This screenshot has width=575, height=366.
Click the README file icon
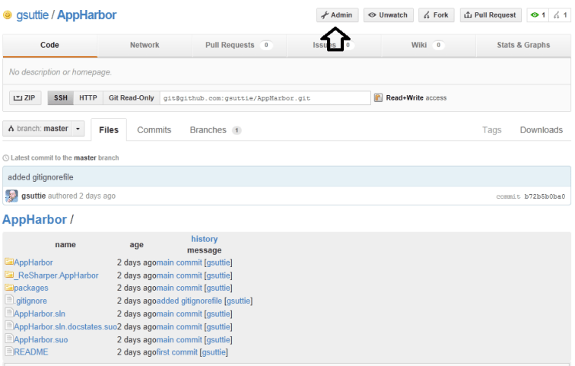click(9, 351)
